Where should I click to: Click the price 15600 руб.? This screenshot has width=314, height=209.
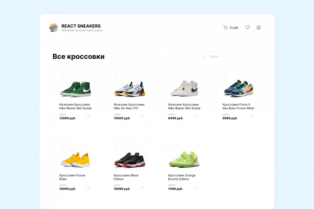pos(122,118)
